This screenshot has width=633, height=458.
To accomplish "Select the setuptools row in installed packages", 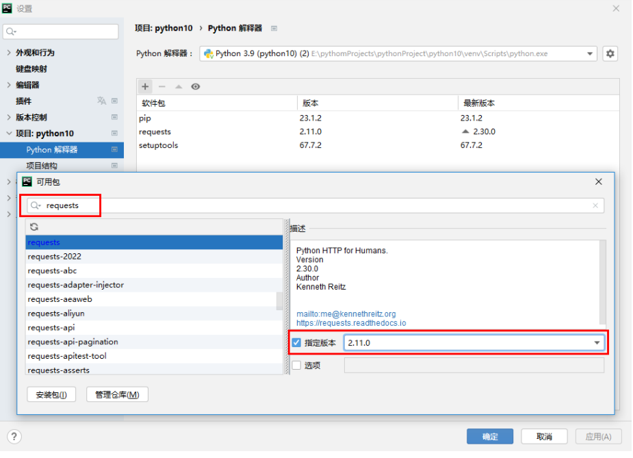I will click(x=378, y=145).
